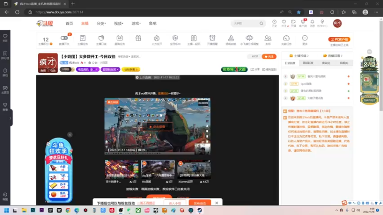Screen dimensions: 383x215
Task: Go to 首页 home in navigation
Action: click(69, 23)
